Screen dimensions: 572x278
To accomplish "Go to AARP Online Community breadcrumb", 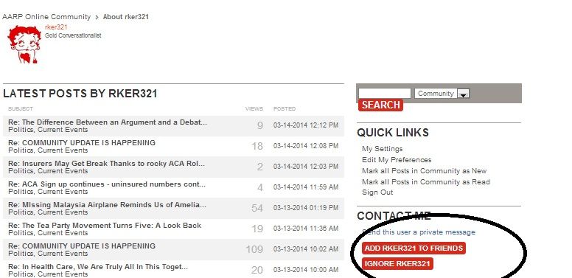I will (x=46, y=17).
